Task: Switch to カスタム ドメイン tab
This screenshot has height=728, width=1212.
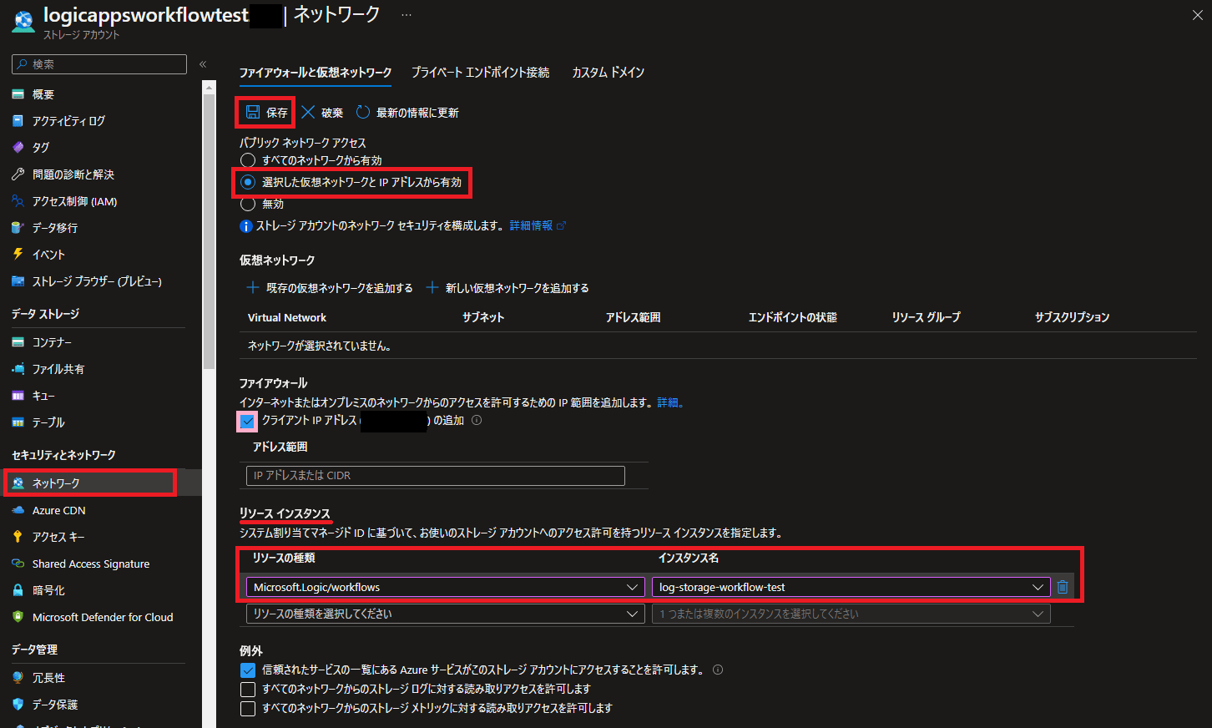Action: [x=608, y=73]
